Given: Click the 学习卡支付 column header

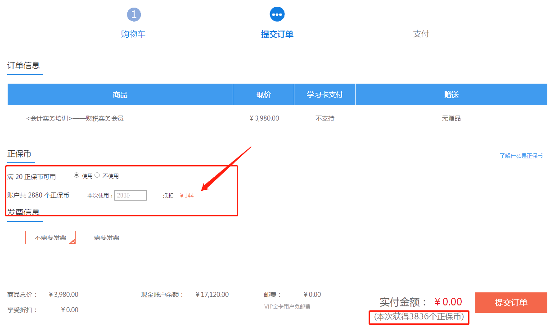Looking at the screenshot, I should pyautogui.click(x=325, y=95).
